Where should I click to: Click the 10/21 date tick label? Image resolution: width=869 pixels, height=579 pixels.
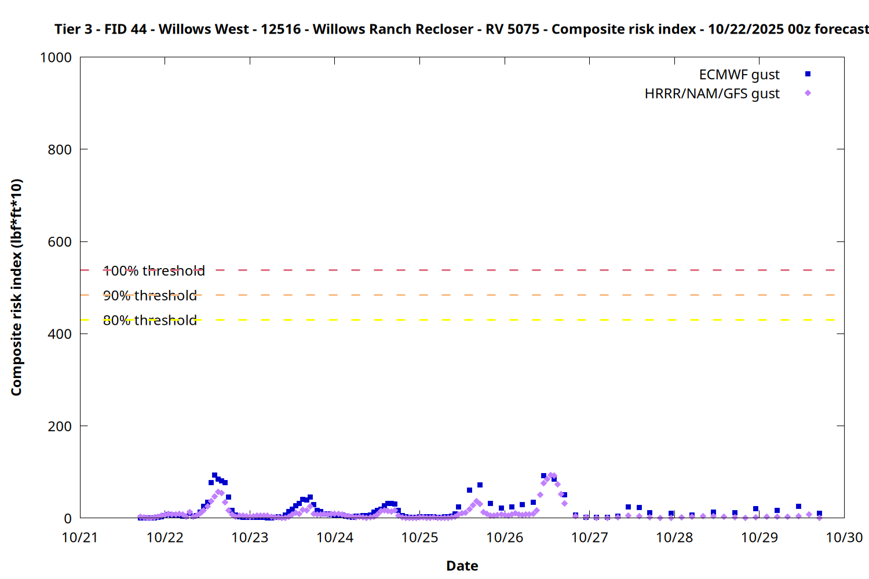(80, 537)
